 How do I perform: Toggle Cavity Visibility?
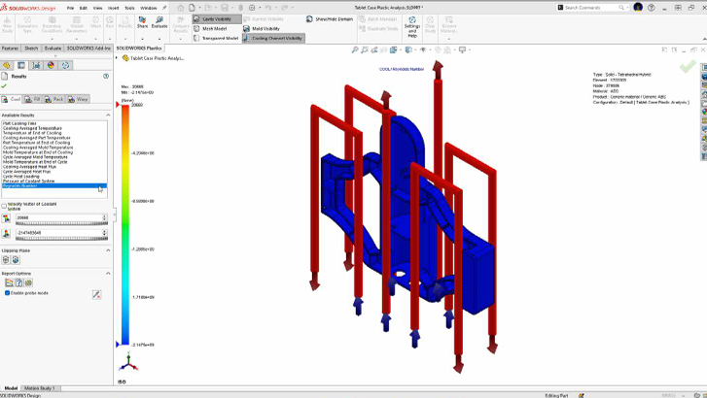[x=217, y=18]
